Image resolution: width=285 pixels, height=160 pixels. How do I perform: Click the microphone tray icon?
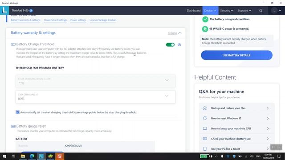[x=222, y=156]
